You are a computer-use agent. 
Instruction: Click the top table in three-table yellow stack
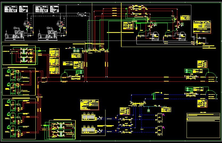(x=54, y=52)
